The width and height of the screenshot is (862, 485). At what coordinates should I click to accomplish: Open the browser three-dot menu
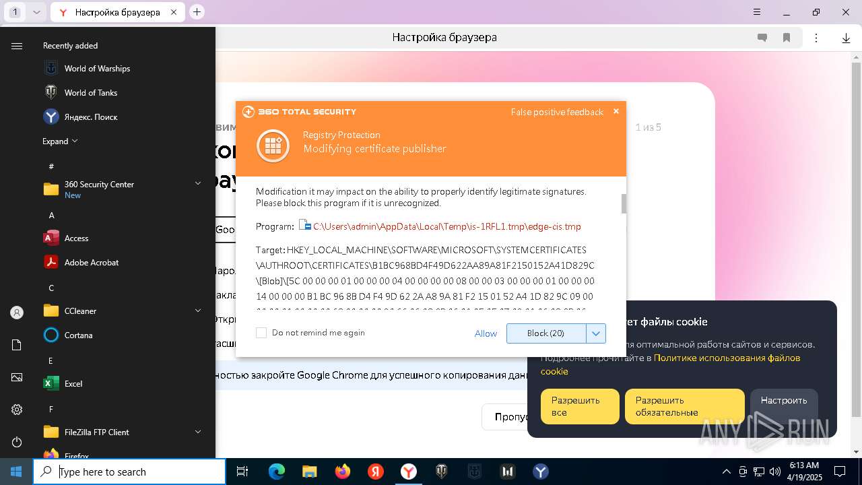816,38
